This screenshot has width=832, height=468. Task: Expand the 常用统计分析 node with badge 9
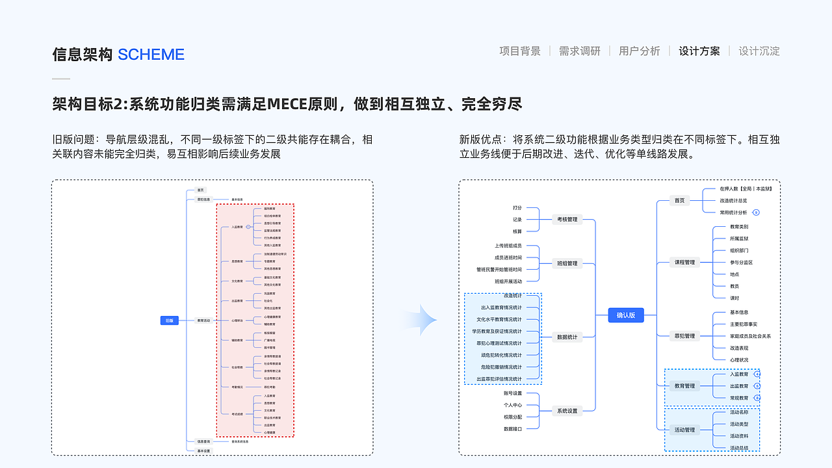[x=755, y=211]
